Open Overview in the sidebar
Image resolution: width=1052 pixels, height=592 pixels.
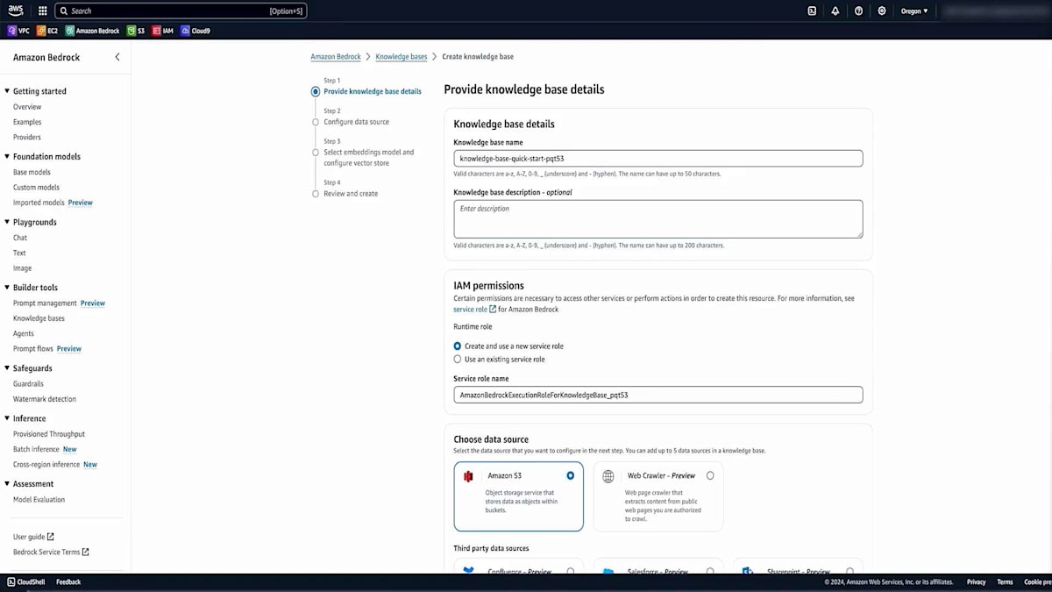[x=27, y=107]
